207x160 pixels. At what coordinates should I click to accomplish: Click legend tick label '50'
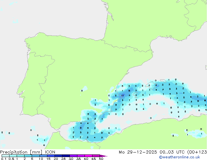[101, 159]
